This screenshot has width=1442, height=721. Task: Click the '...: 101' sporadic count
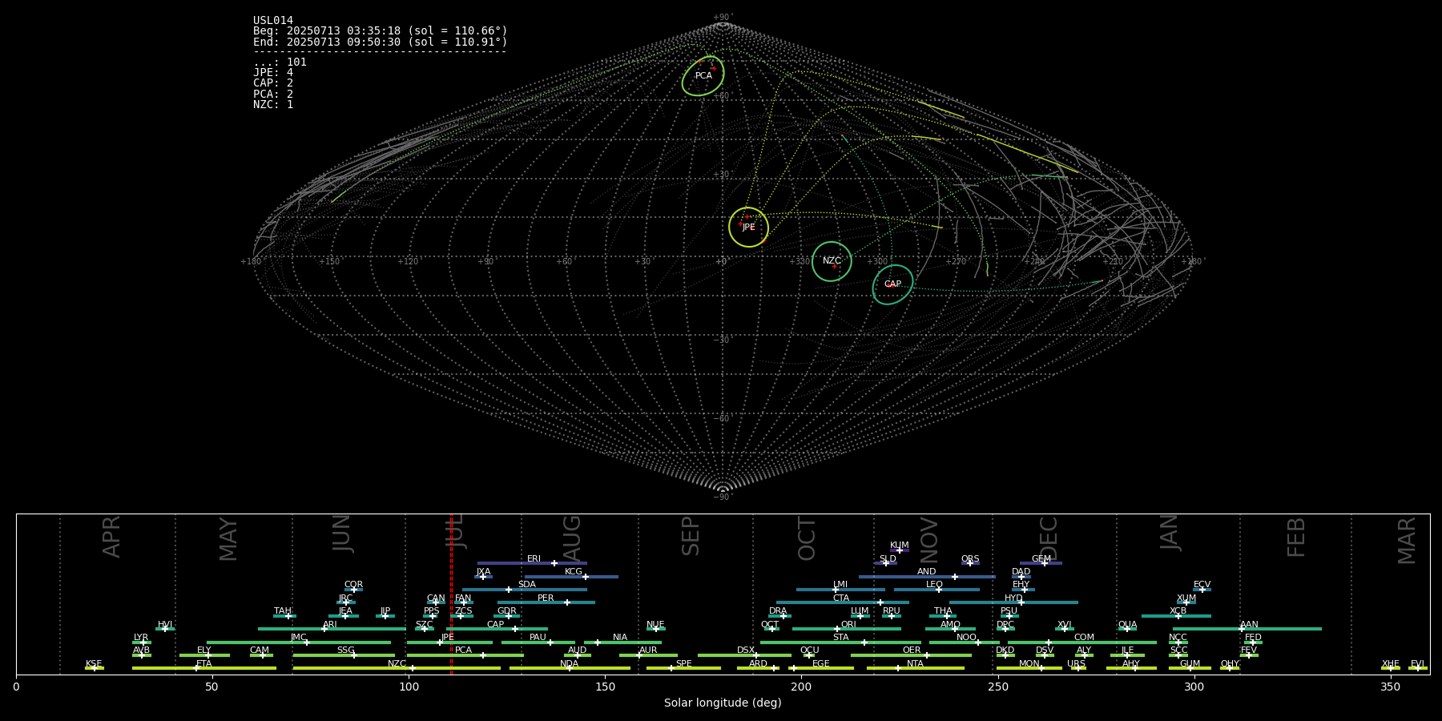tap(280, 62)
